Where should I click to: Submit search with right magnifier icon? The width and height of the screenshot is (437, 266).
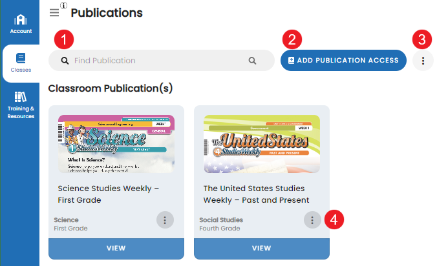coord(252,61)
